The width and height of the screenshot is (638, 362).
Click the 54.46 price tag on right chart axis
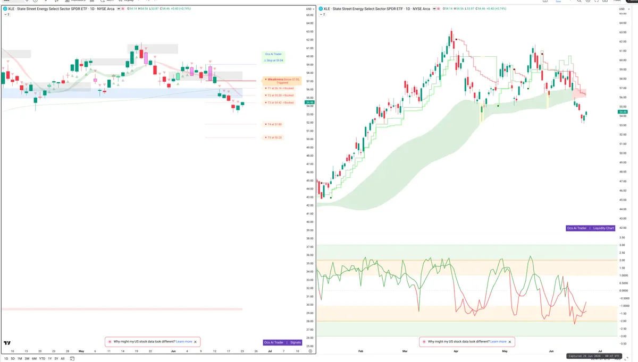point(623,112)
